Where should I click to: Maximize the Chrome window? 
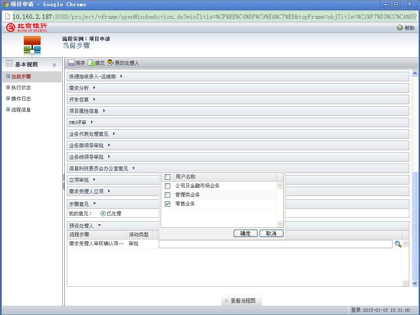[396, 4]
